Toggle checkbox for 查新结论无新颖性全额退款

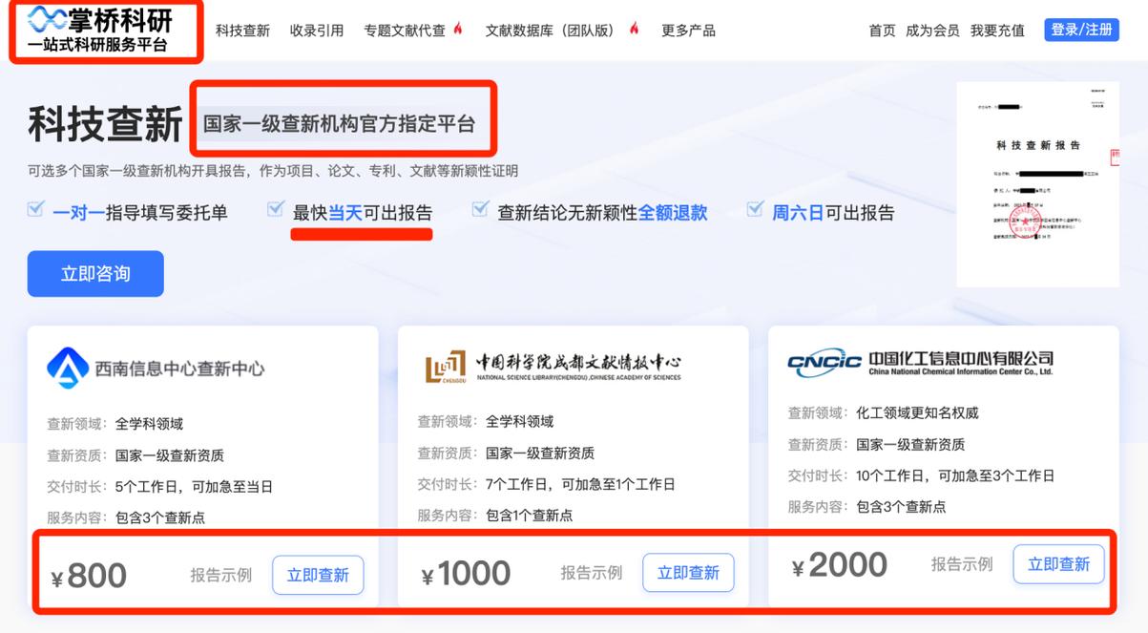click(480, 209)
